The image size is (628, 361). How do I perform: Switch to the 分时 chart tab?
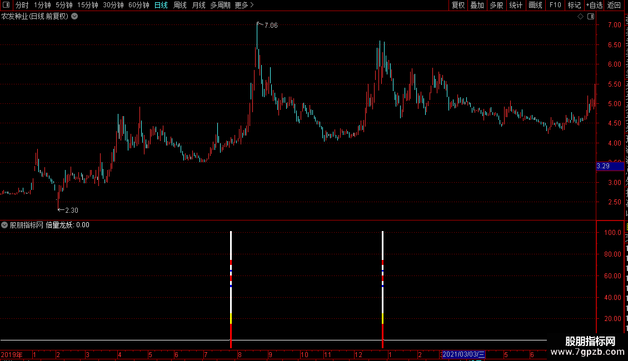(x=22, y=5)
